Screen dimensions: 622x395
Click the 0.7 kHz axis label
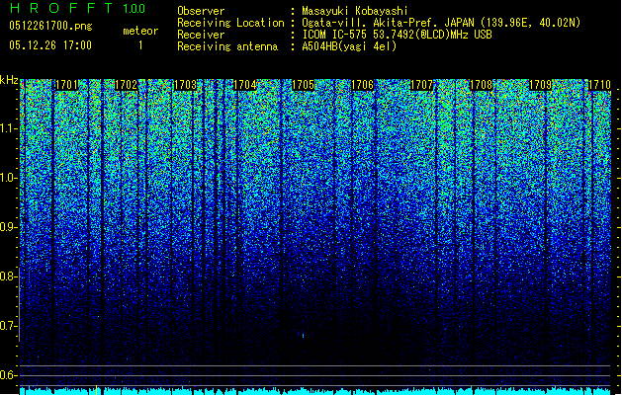pyautogui.click(x=9, y=326)
